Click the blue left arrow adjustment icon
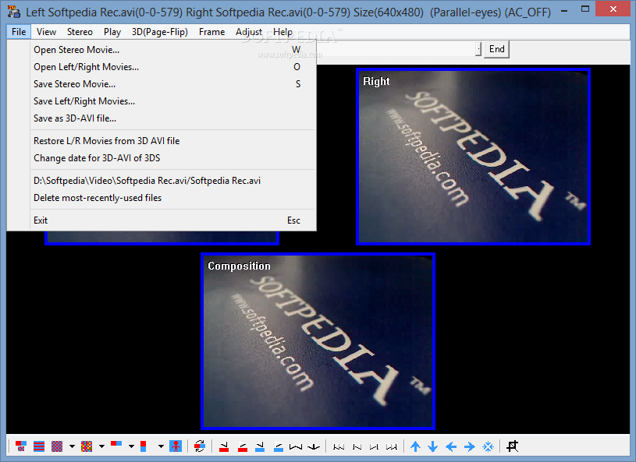Screen dimensions: 636x462 point(451,446)
